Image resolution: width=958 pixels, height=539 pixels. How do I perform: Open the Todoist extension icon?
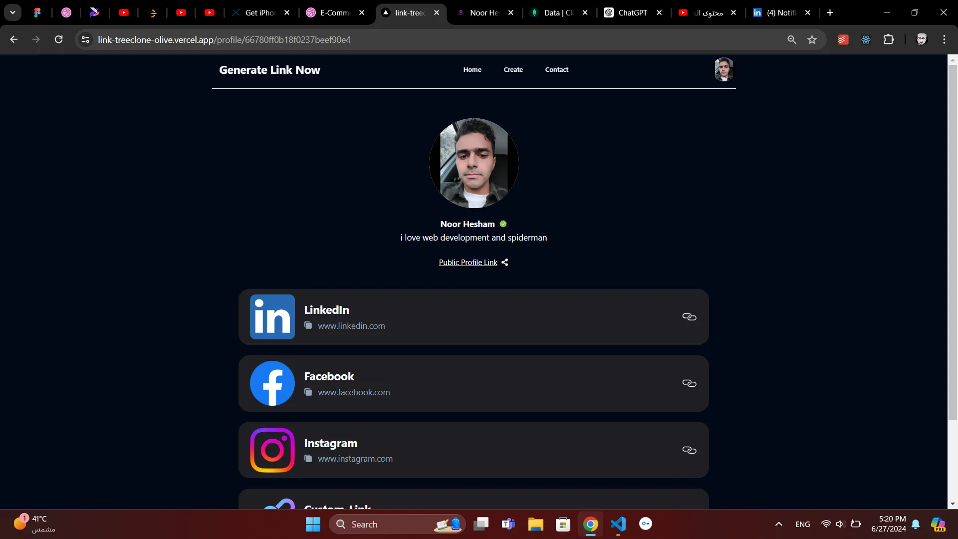tap(843, 40)
